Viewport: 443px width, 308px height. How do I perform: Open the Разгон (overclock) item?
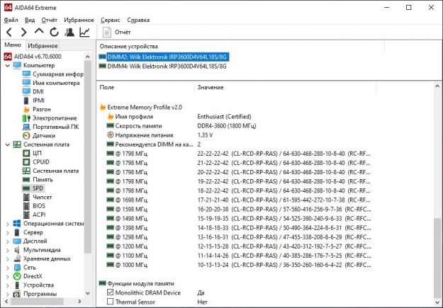41,109
